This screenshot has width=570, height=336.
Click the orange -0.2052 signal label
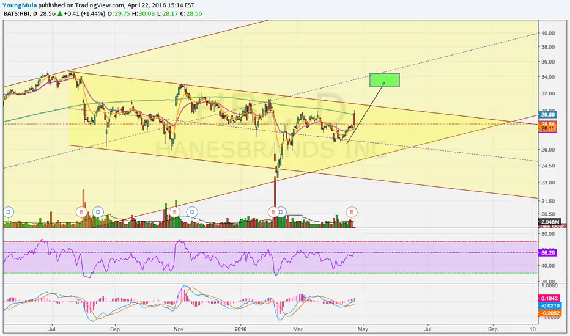(550, 313)
